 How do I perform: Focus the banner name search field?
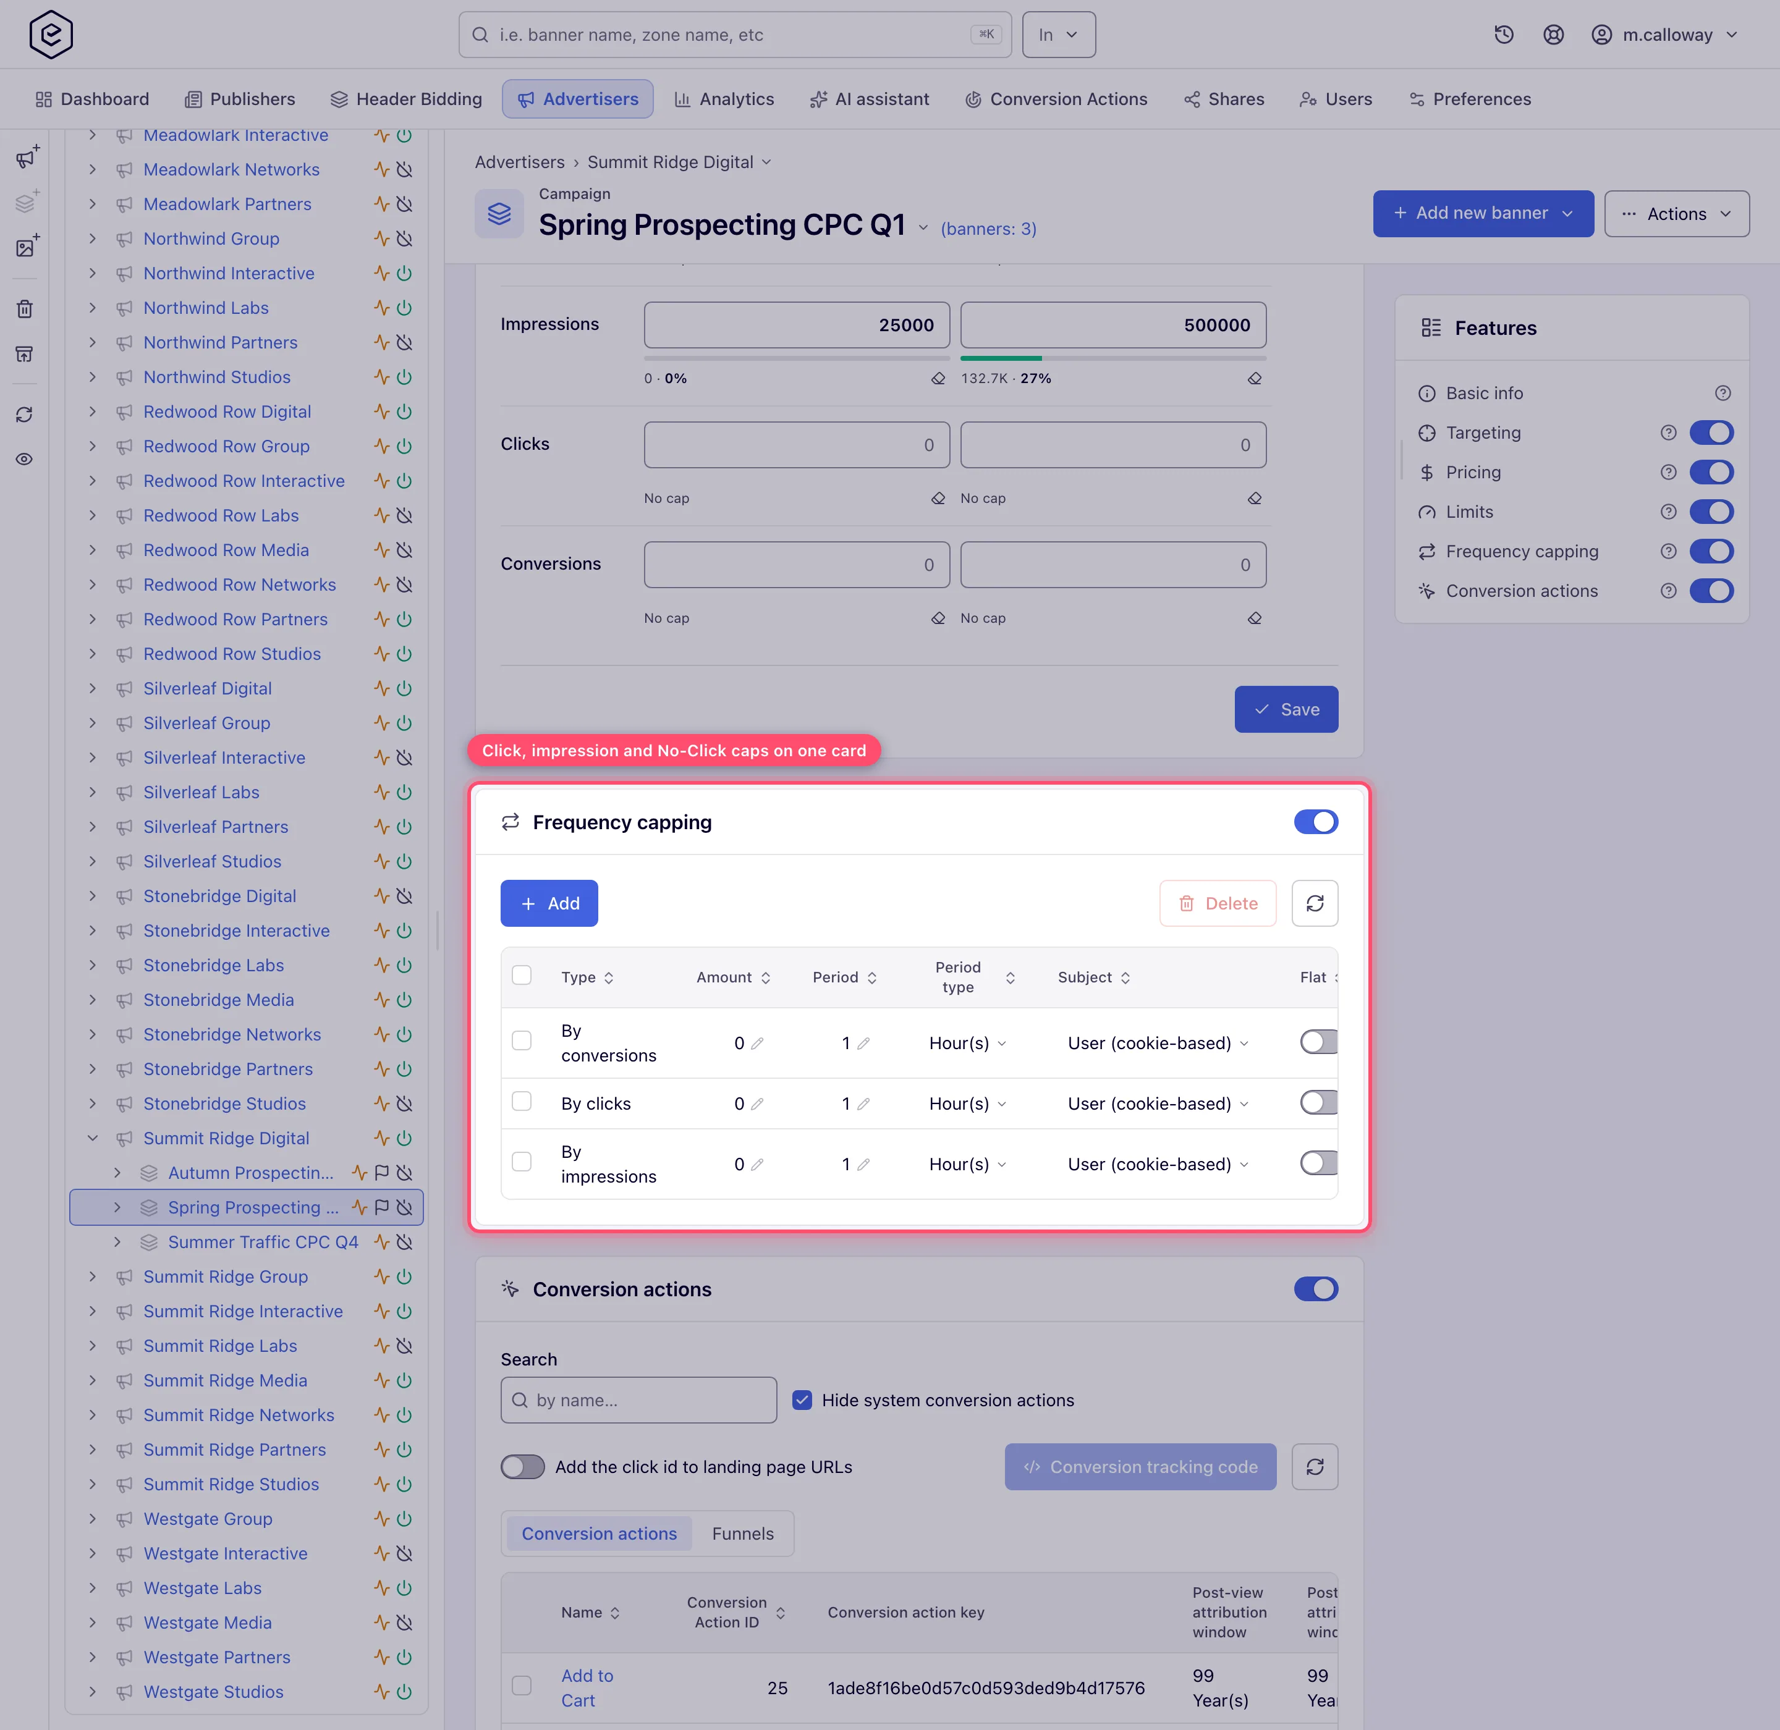734,35
